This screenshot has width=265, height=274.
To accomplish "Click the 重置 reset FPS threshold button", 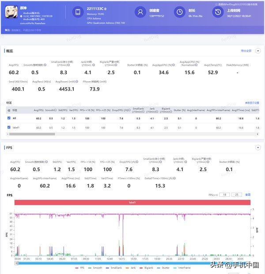I will [x=248, y=195].
